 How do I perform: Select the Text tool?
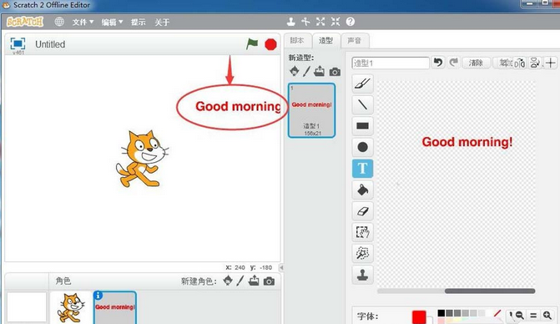(362, 168)
